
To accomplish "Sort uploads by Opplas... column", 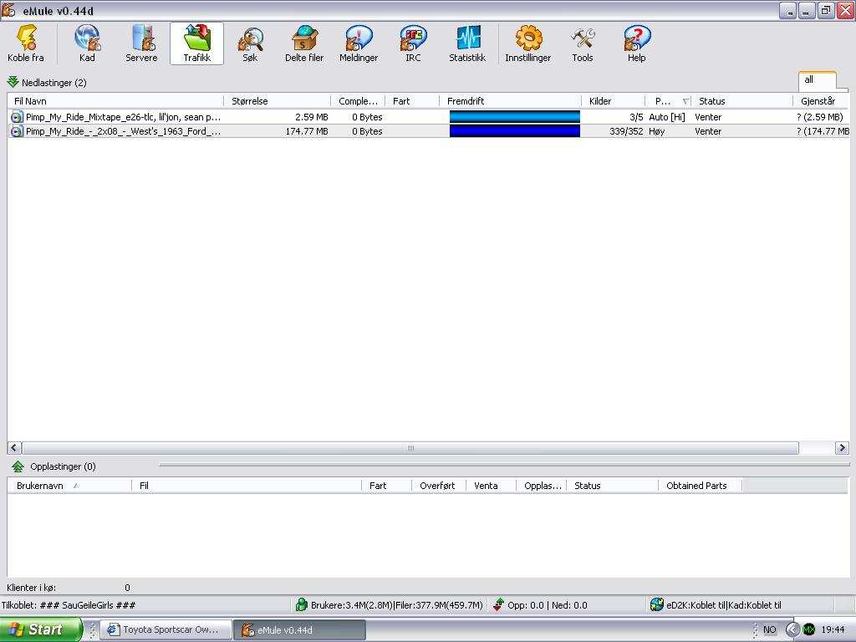I will pos(542,486).
